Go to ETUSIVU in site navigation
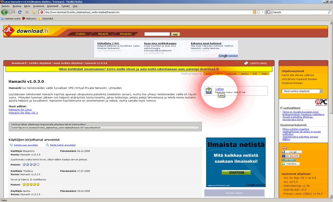The image size is (333, 202). (80, 34)
